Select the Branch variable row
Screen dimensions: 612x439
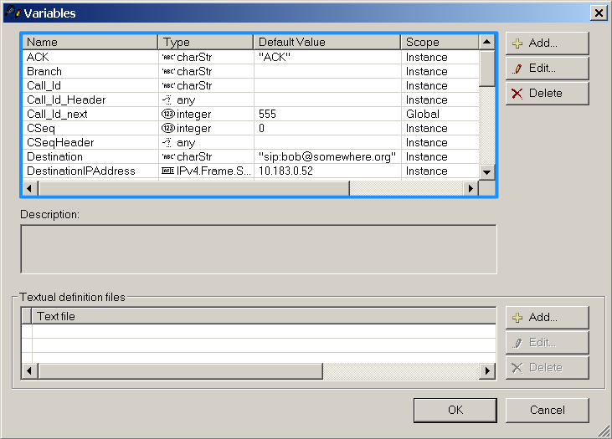(250, 71)
